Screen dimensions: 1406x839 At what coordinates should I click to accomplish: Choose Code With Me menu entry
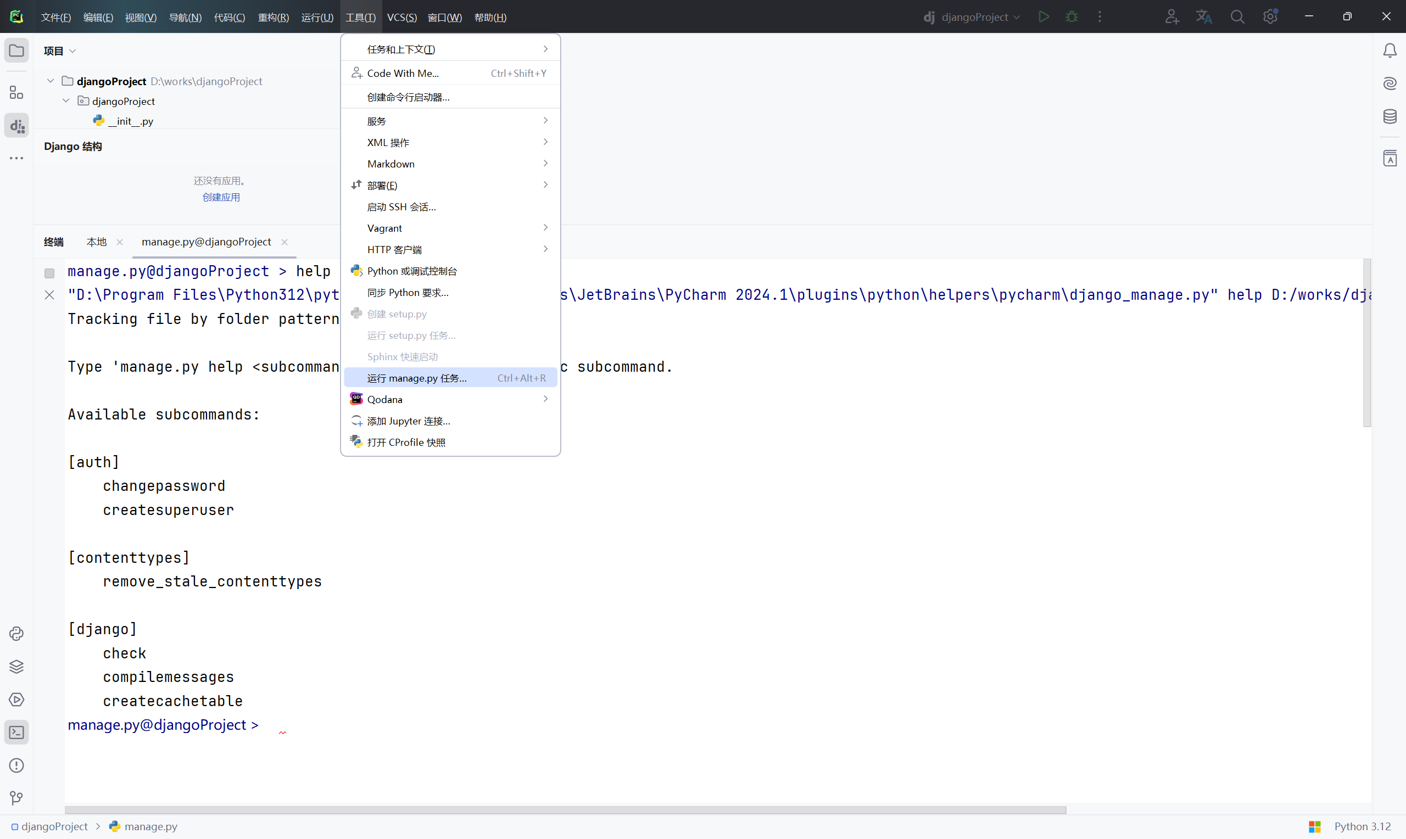pos(450,74)
